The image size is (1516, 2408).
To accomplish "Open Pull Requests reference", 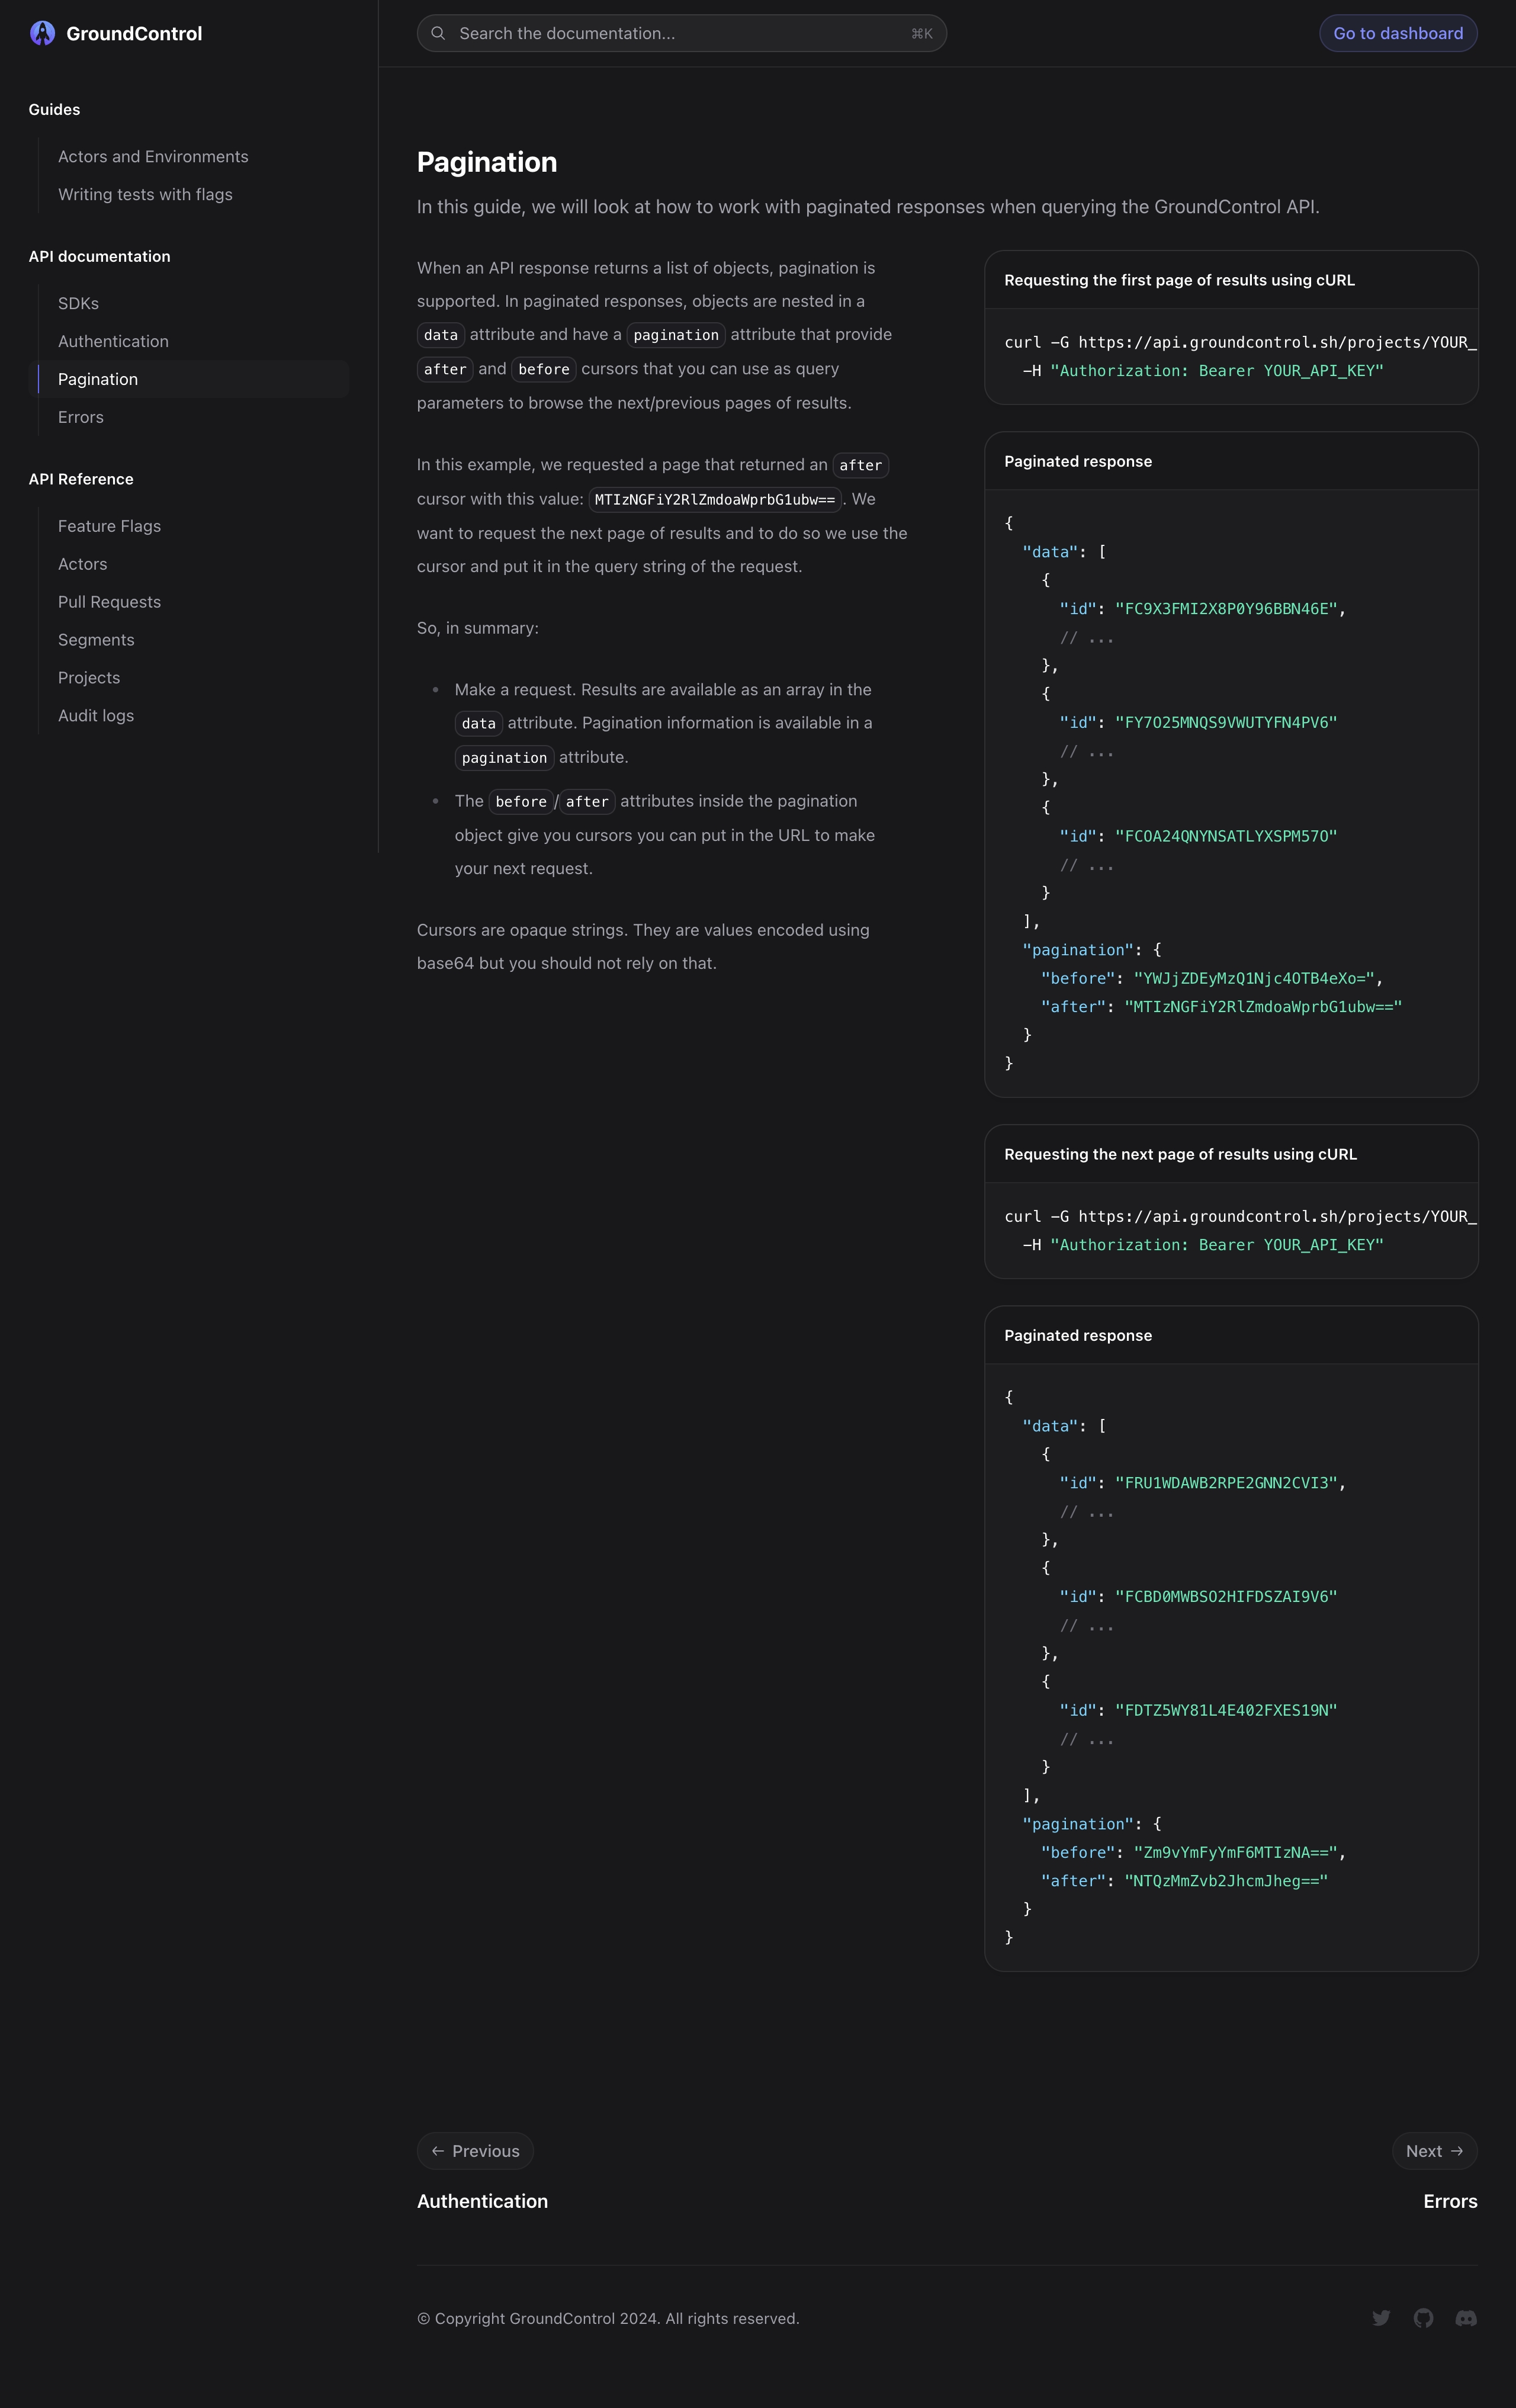I will click(109, 603).
